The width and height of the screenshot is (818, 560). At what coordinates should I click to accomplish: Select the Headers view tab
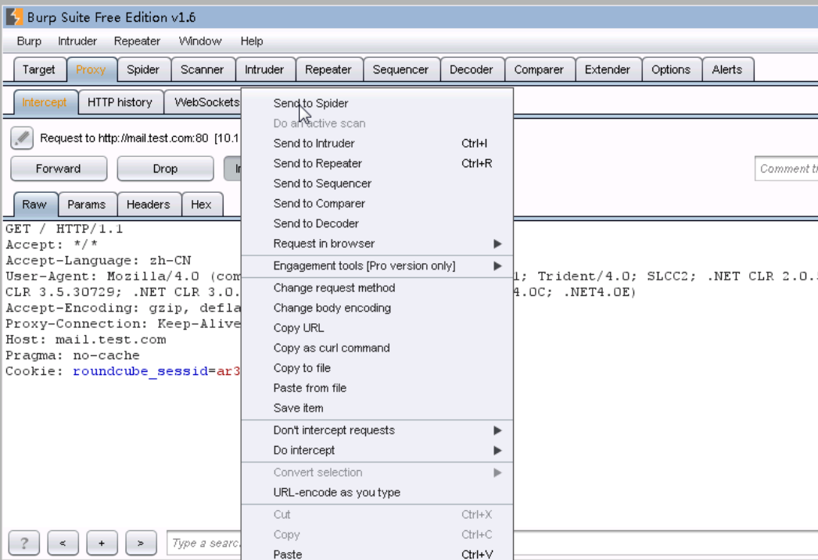pos(148,204)
